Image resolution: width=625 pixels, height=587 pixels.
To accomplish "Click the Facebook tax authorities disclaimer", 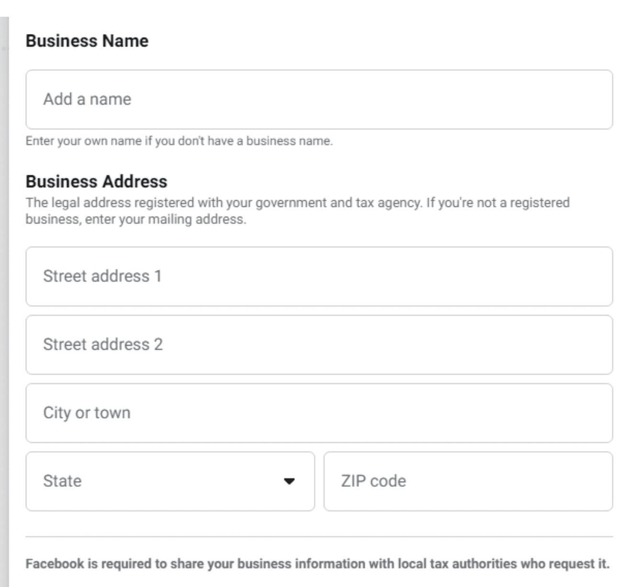I will coord(318,564).
